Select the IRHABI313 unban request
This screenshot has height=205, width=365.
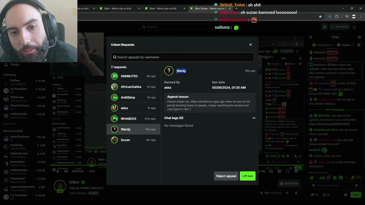coord(133,119)
